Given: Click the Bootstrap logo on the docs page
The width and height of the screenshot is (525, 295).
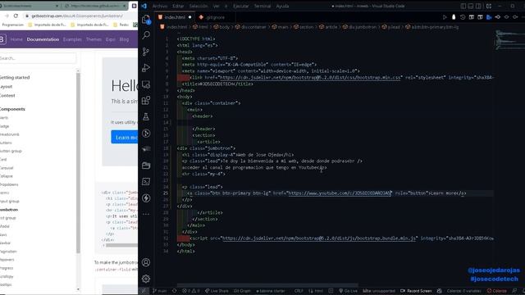Looking at the screenshot, I should click(x=2, y=39).
